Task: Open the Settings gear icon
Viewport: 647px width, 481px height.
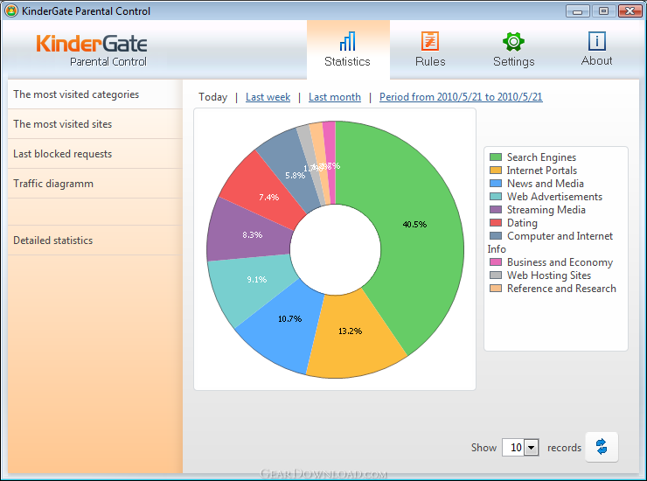Action: point(513,41)
